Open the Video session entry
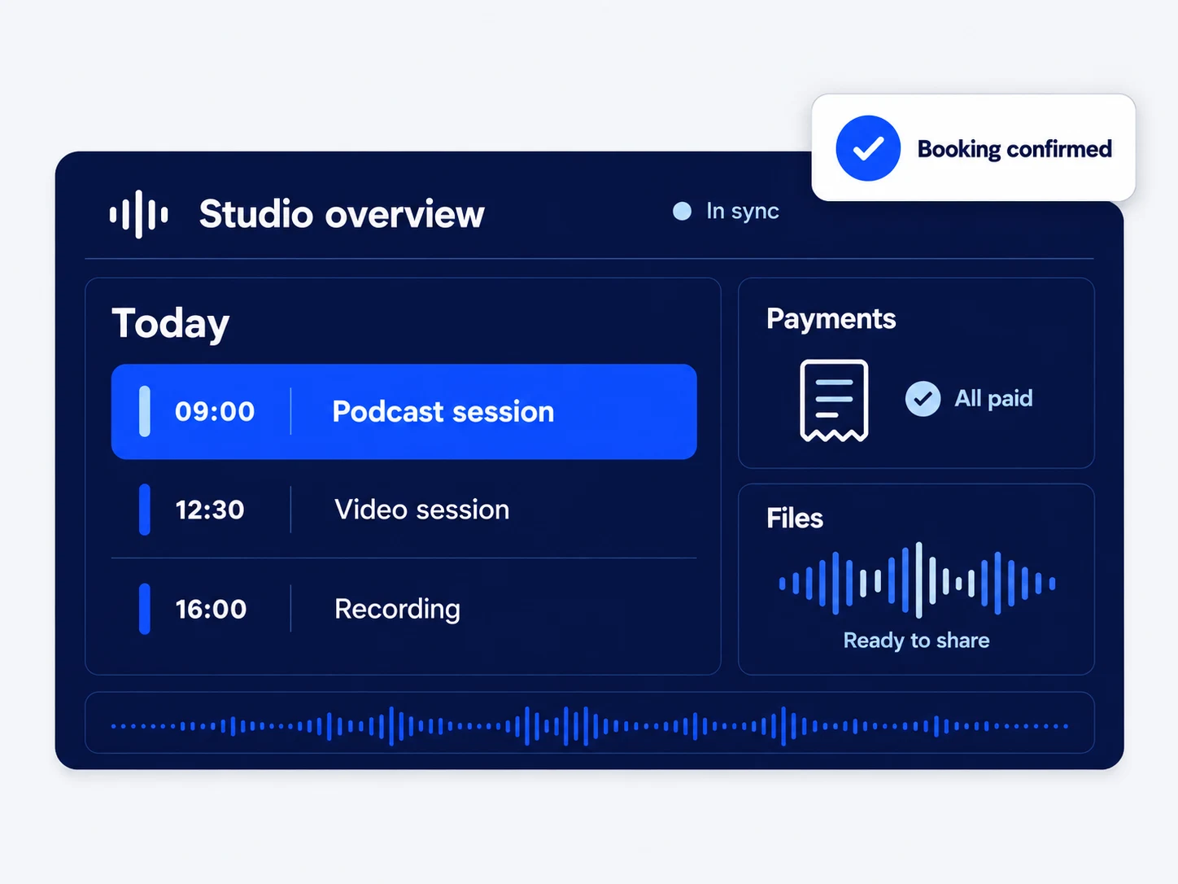 tap(421, 510)
